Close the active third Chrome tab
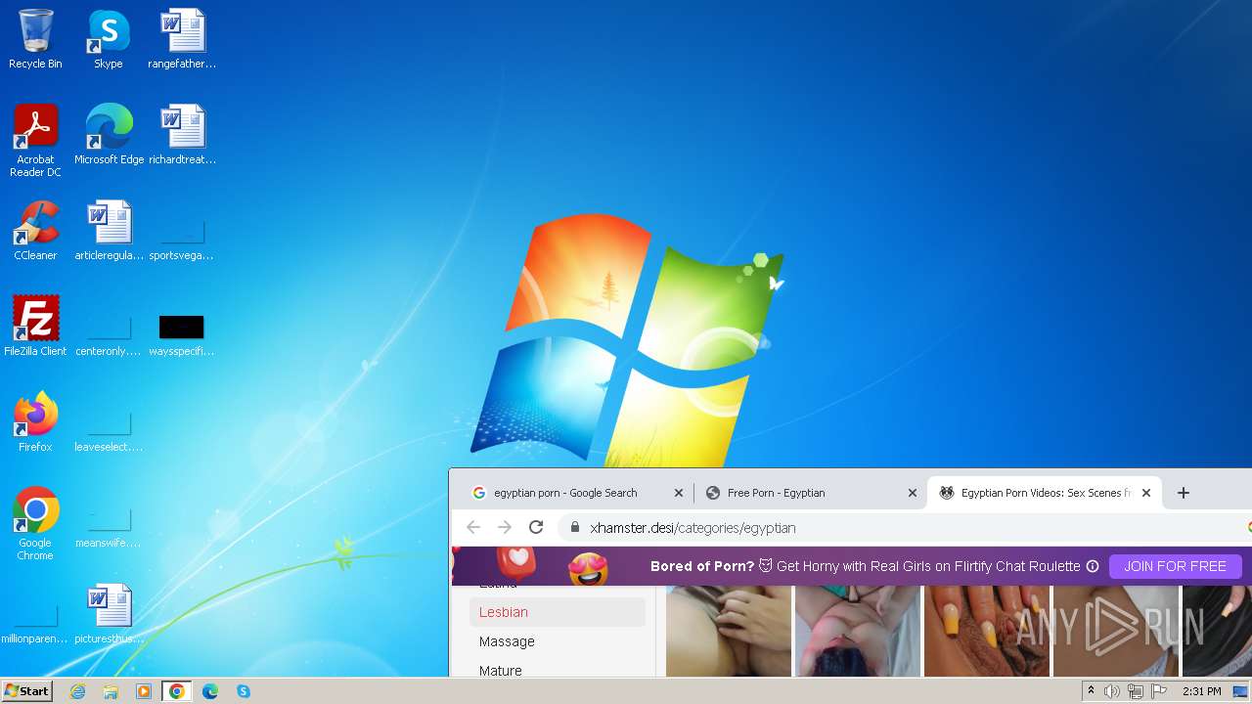 1146,493
